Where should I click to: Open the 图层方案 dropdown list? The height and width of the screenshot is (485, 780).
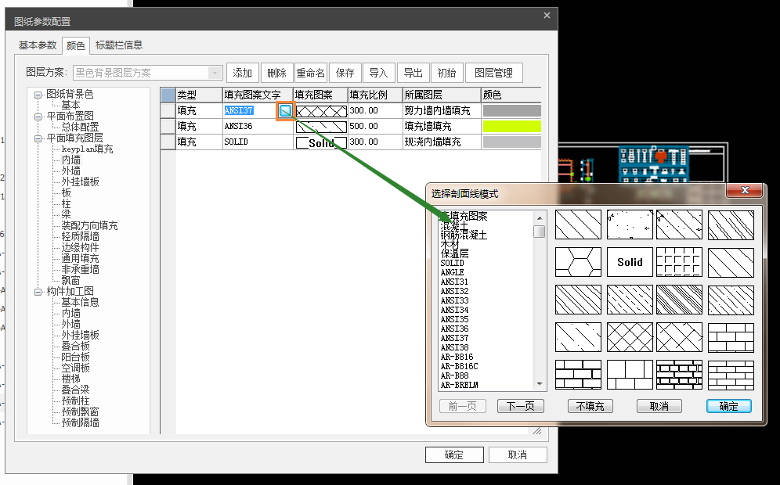tap(215, 73)
